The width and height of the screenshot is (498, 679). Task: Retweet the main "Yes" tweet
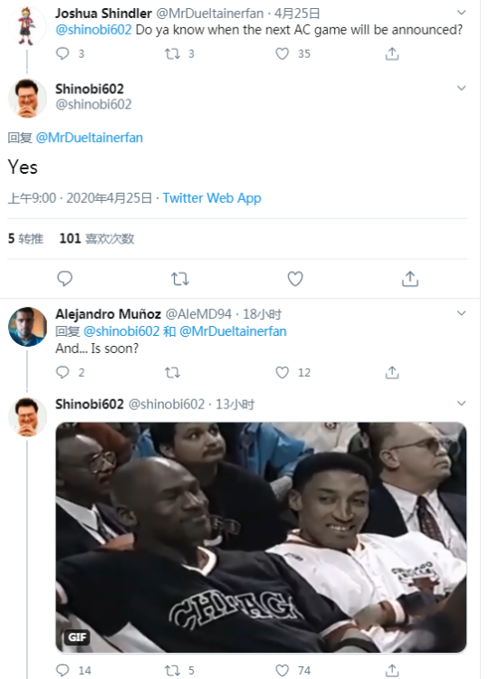180,279
